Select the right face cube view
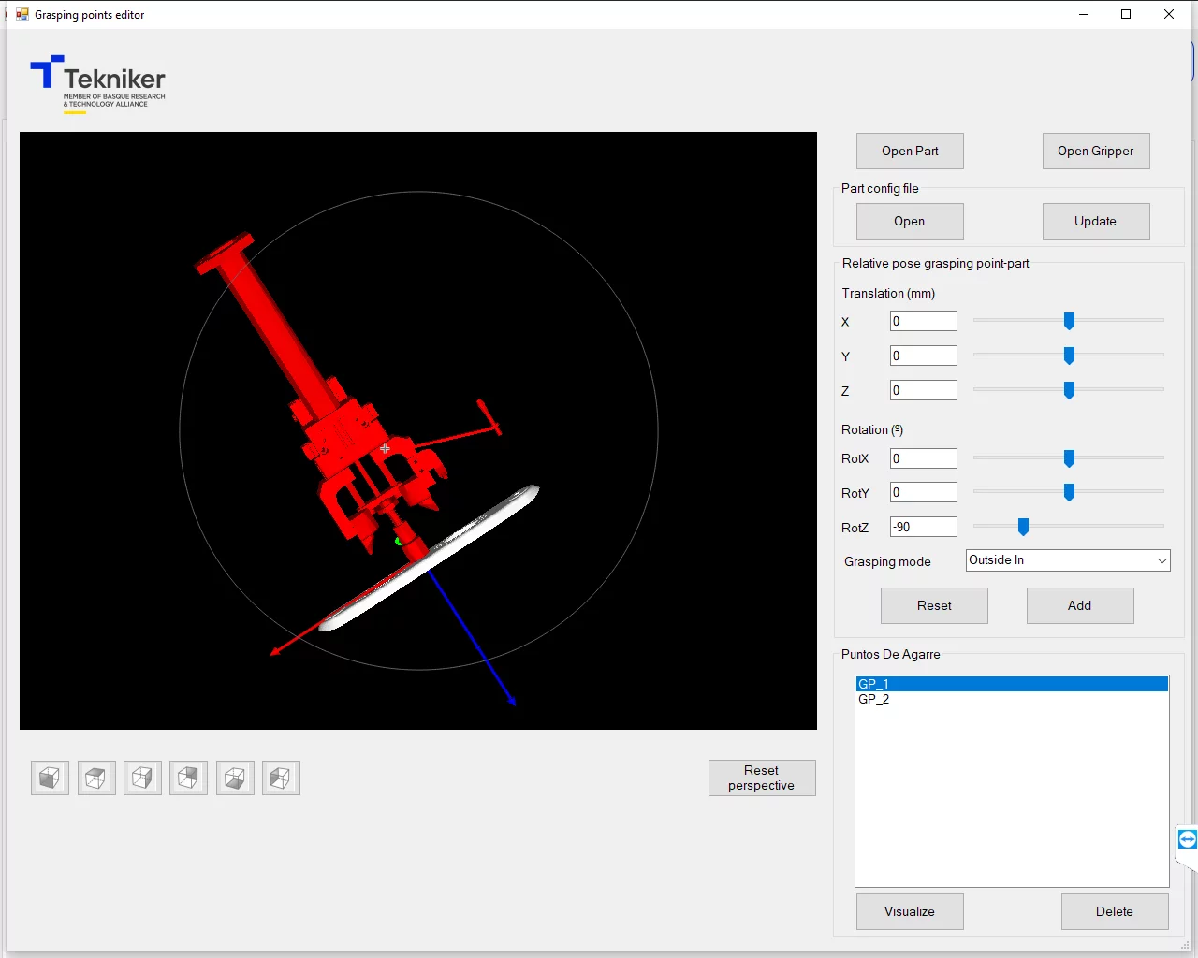This screenshot has height=958, width=1198. coord(142,777)
